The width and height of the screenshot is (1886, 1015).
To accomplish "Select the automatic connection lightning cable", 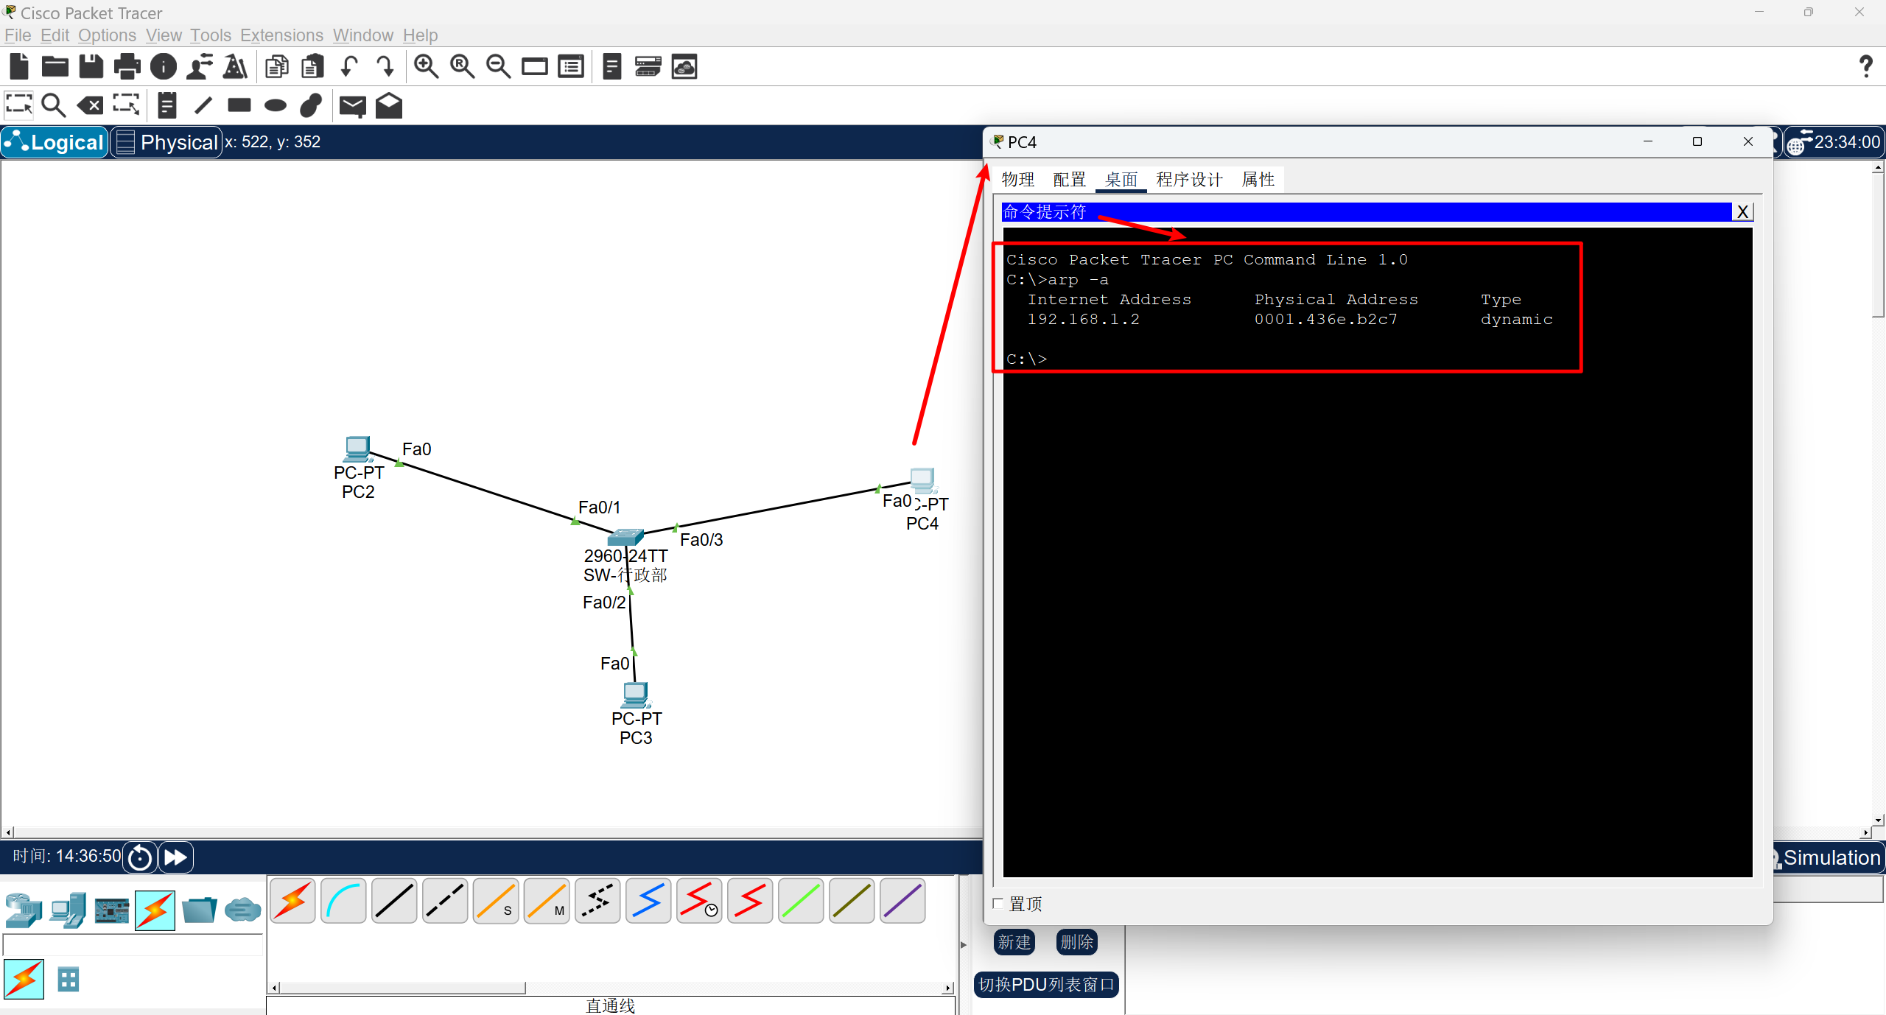I will [x=293, y=900].
